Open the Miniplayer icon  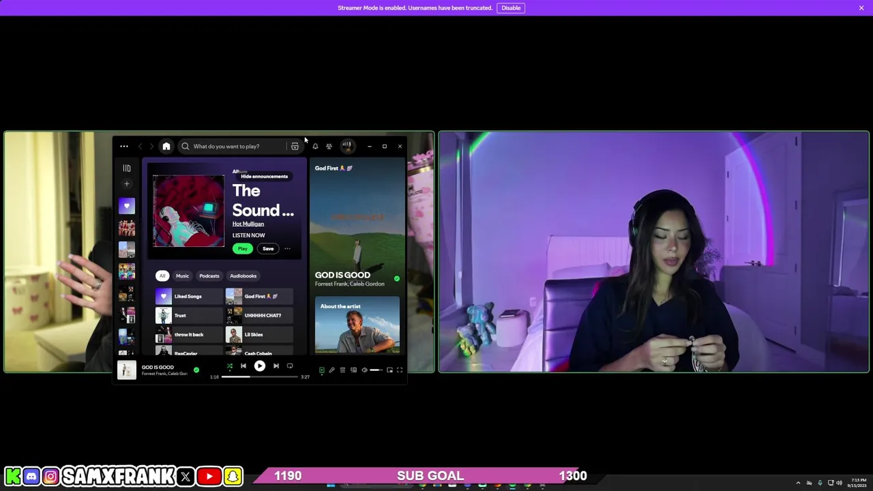(389, 370)
